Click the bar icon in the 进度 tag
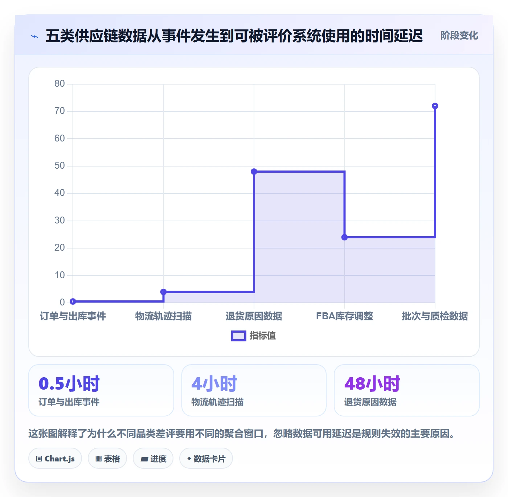508x497 pixels. 144,459
